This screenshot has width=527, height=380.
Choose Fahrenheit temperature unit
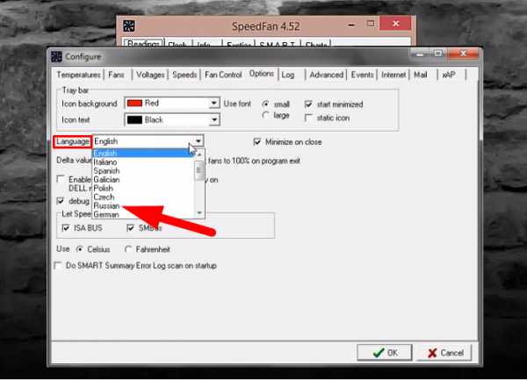tap(128, 249)
